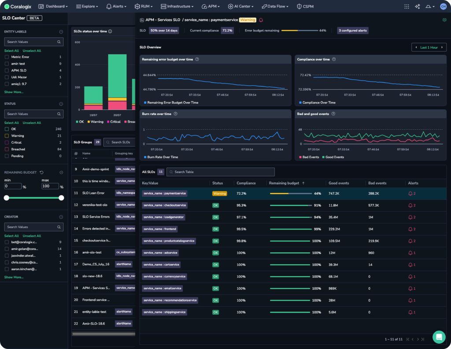The image size is (451, 349).
Task: Open the CSPM menu item
Action: pyautogui.click(x=305, y=6)
